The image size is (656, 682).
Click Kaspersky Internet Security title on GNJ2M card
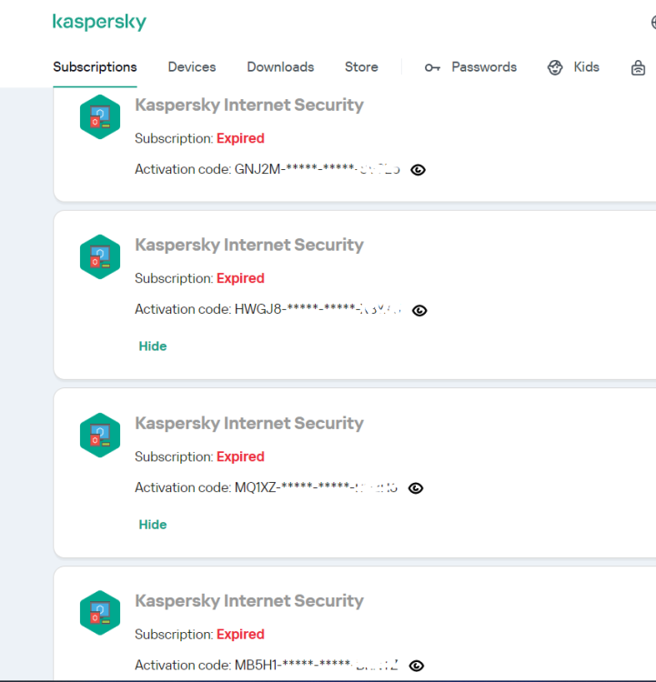pos(249,105)
